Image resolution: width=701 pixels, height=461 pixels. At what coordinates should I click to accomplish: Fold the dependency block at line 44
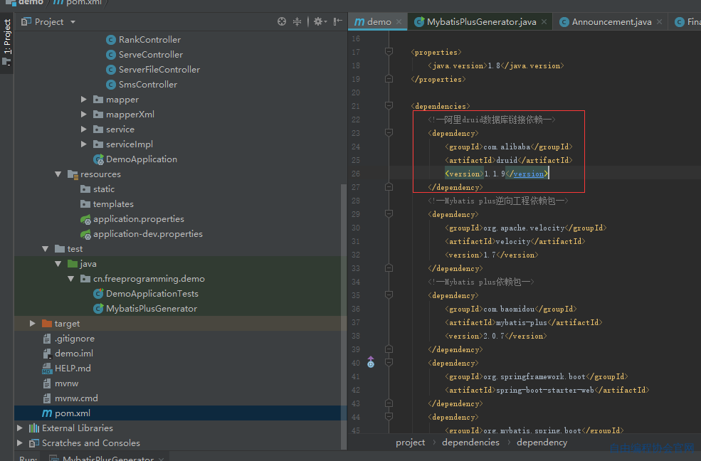389,417
